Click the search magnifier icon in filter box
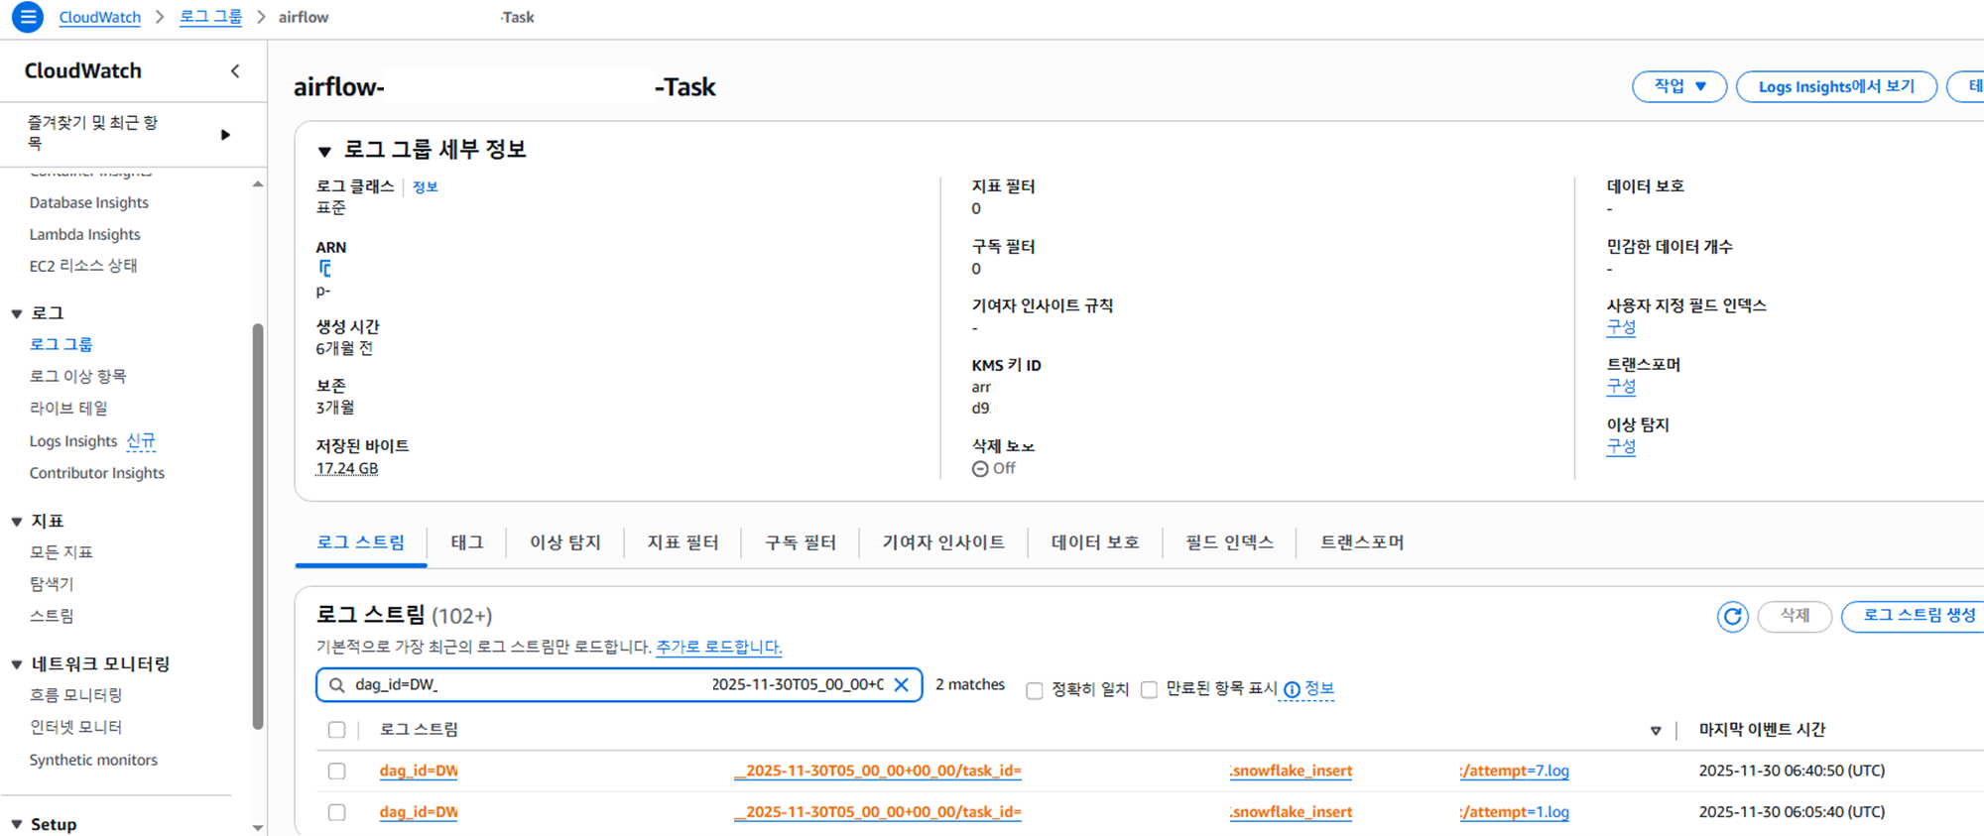The image size is (1984, 836). click(337, 685)
